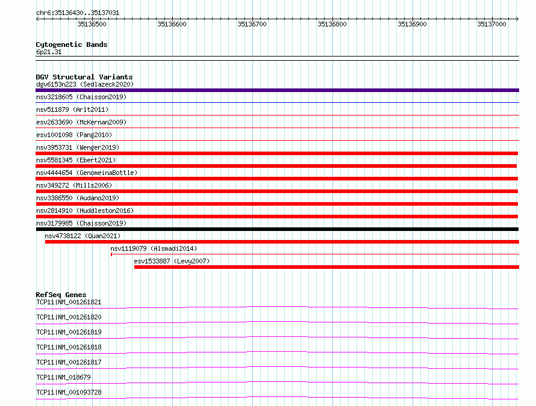Click the 6p21.31 cytogenetic band label
Screen dimensions: 536x406
[49, 52]
